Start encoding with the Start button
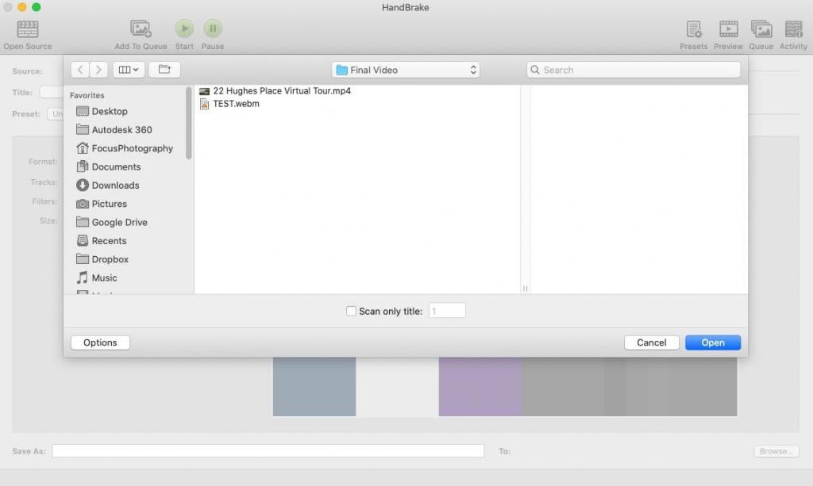 184,29
